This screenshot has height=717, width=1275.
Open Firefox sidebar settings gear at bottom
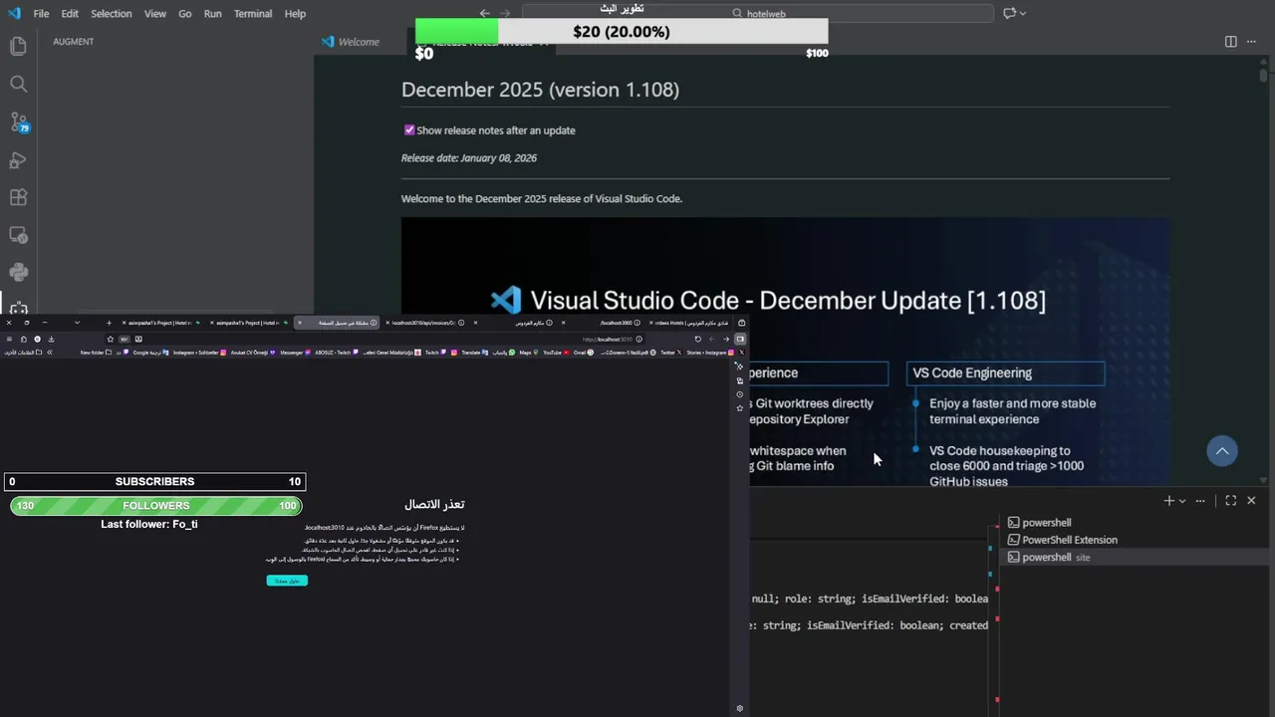pyautogui.click(x=739, y=709)
